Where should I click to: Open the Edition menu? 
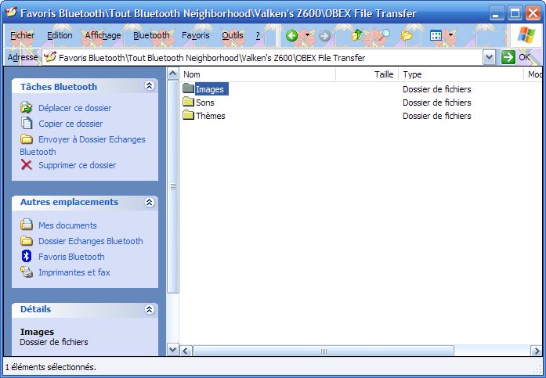click(60, 35)
